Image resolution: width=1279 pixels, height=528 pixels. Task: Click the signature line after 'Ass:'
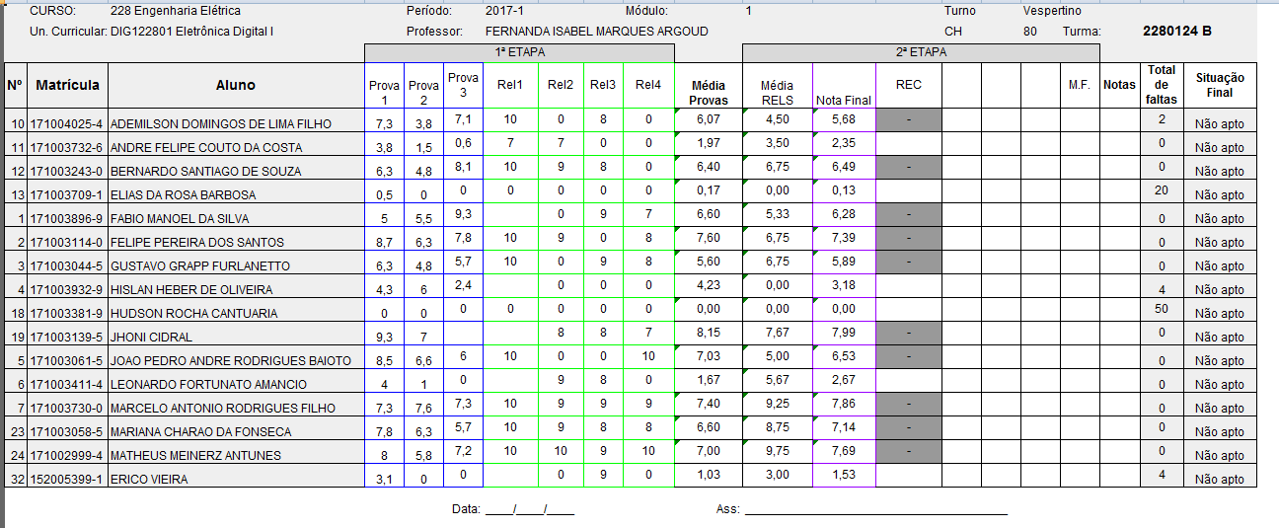click(x=874, y=509)
